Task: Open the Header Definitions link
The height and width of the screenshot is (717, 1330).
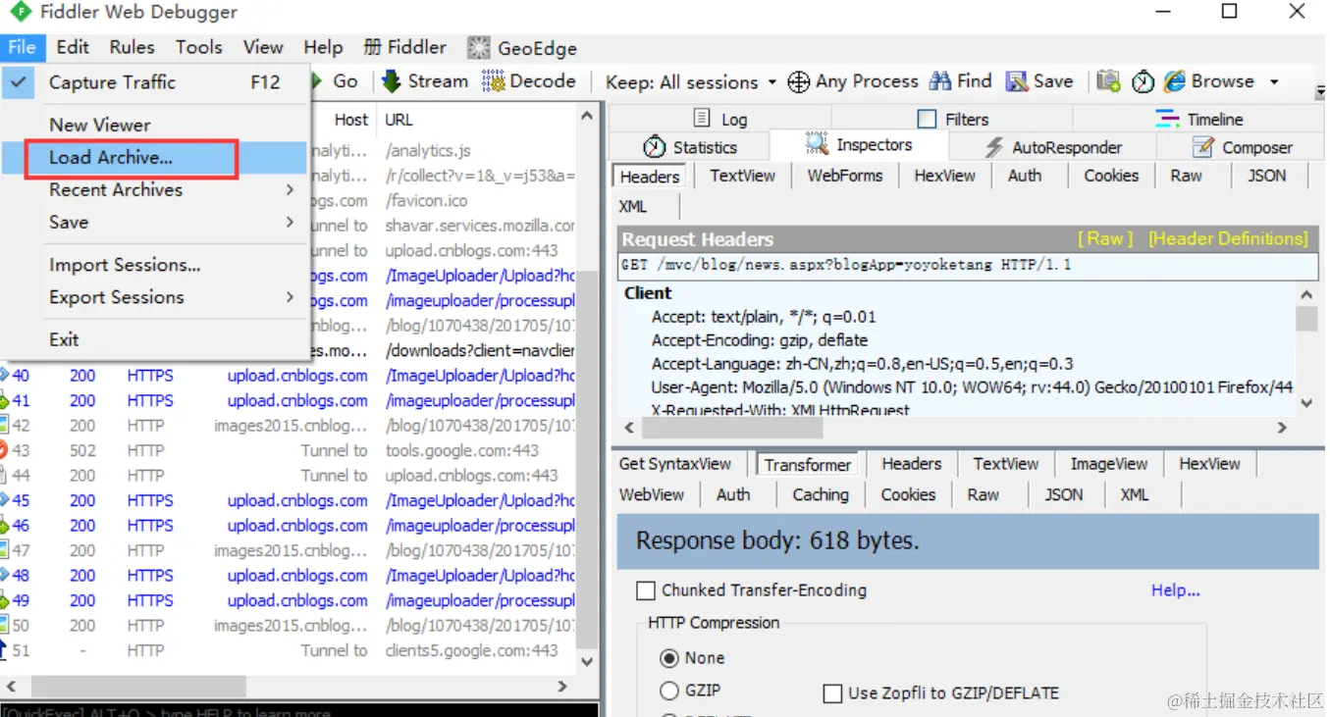Action: click(1228, 238)
